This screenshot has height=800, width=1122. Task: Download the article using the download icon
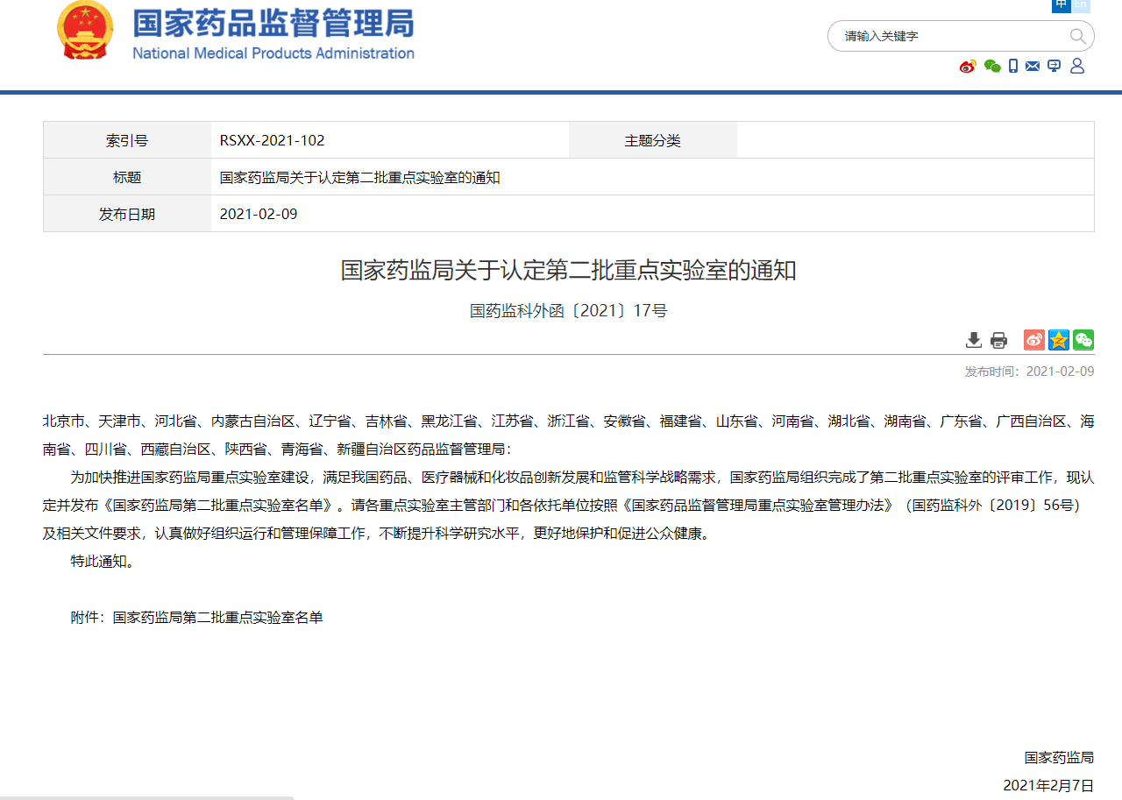[x=973, y=340]
